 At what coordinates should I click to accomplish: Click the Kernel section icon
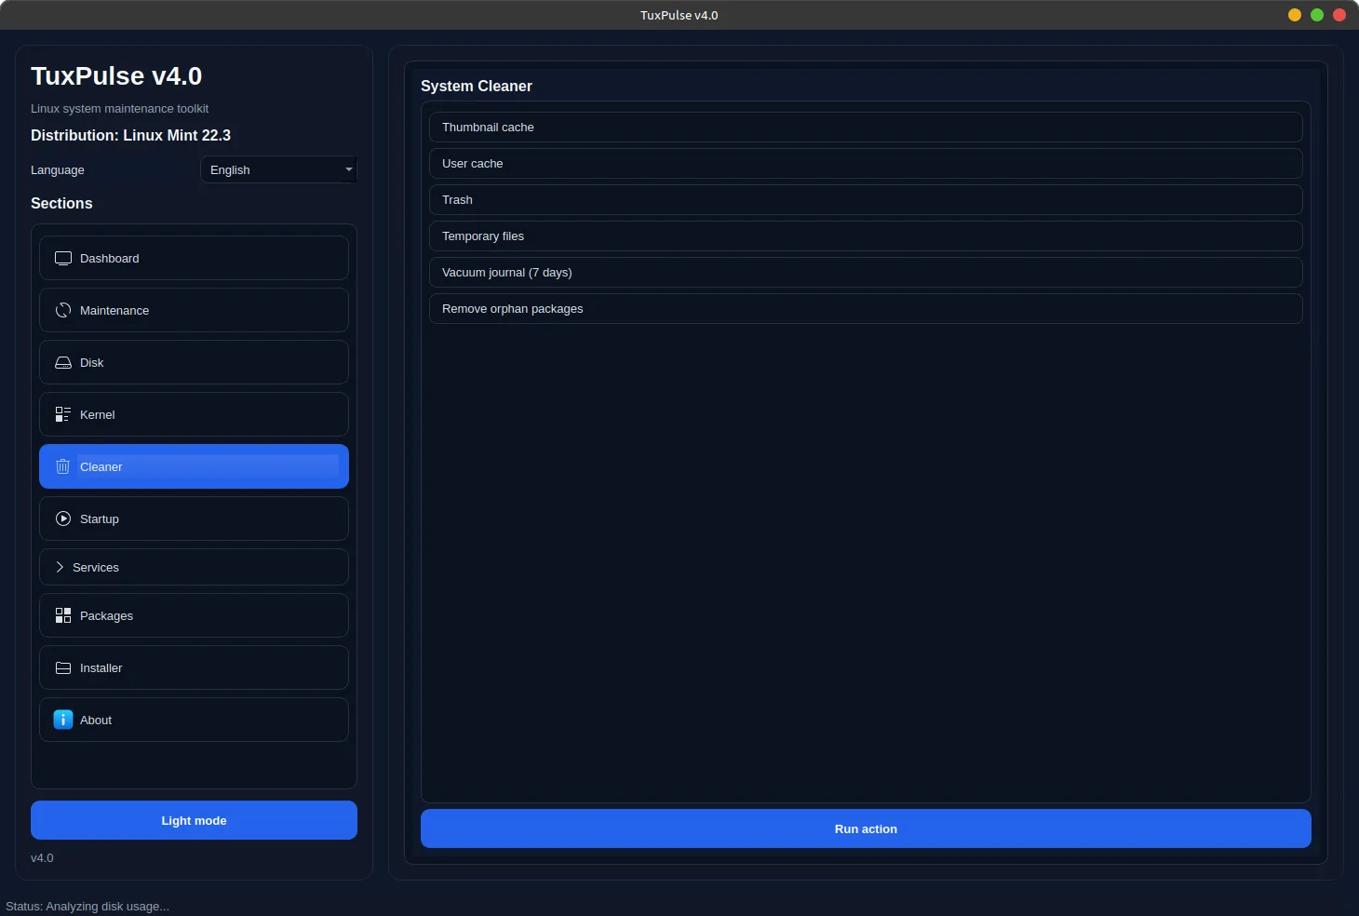63,415
